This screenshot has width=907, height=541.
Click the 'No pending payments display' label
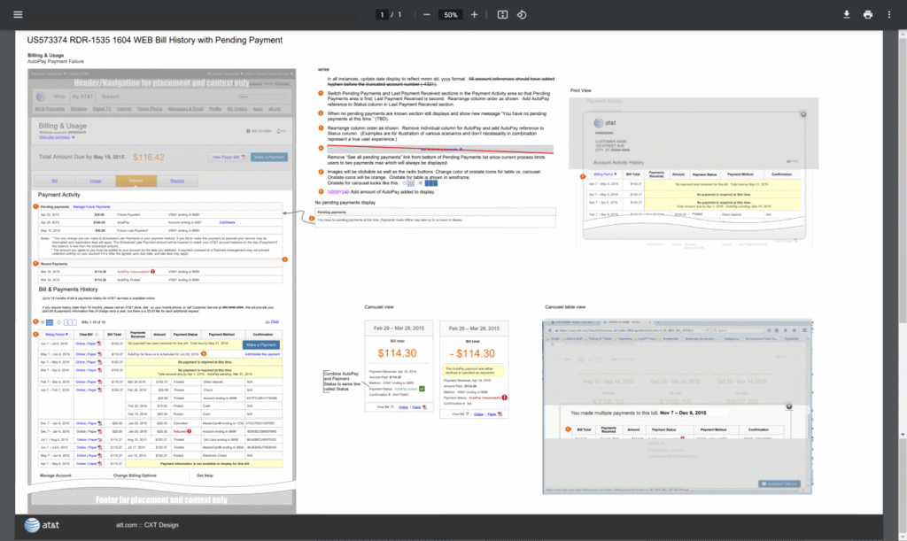345,202
